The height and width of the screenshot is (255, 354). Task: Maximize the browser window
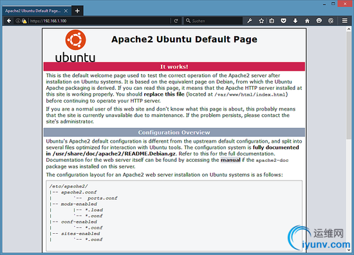tap(333, 4)
